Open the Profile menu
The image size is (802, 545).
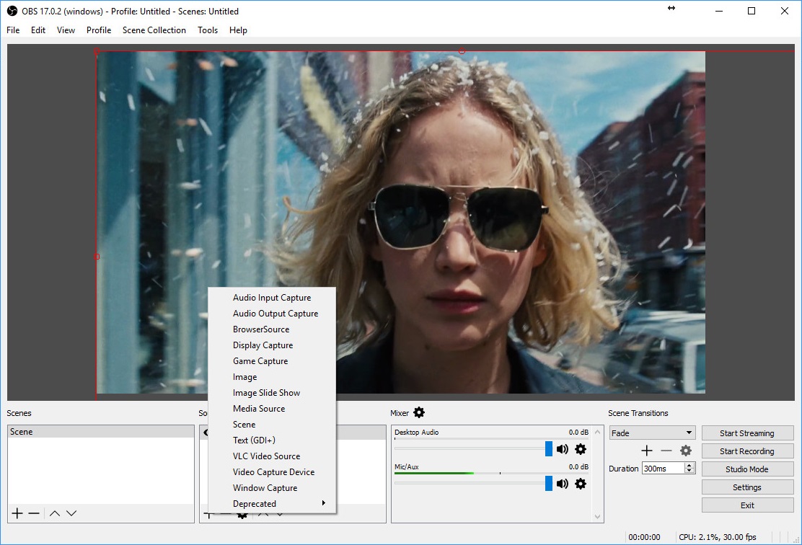99,30
